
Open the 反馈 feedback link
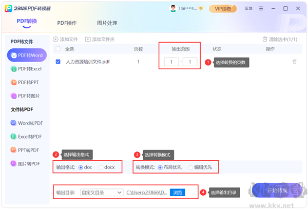(248, 8)
